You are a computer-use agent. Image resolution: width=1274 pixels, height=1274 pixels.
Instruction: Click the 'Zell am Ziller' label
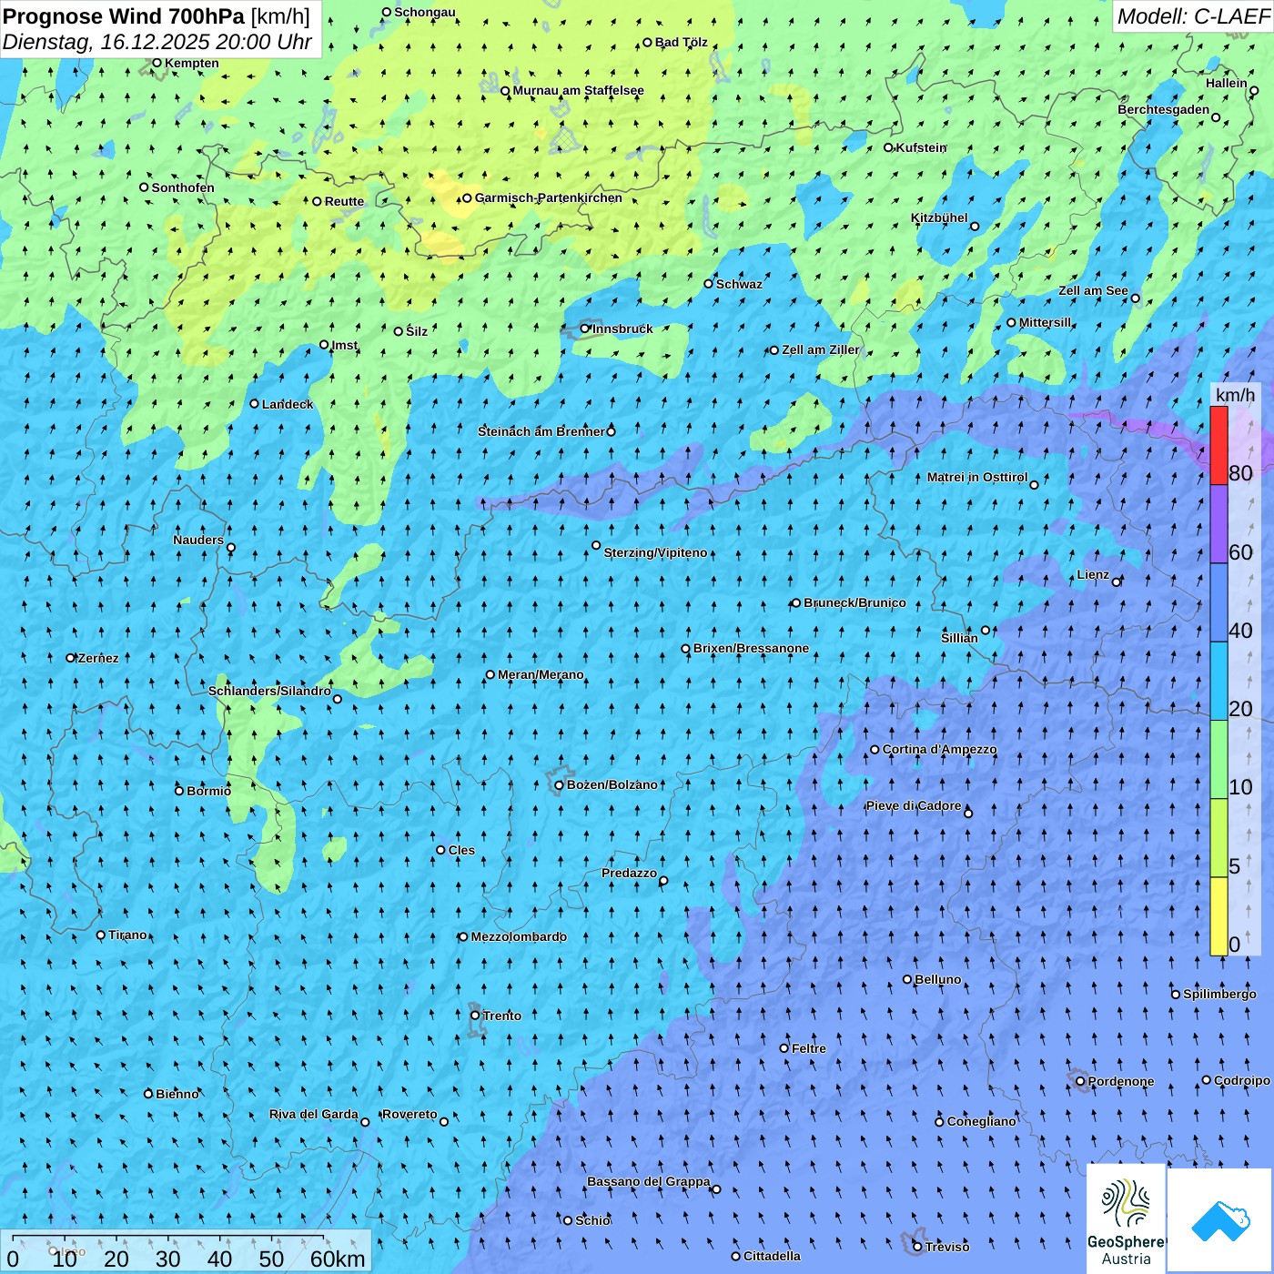tap(821, 349)
